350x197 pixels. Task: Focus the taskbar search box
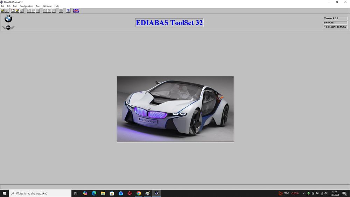coord(40,193)
